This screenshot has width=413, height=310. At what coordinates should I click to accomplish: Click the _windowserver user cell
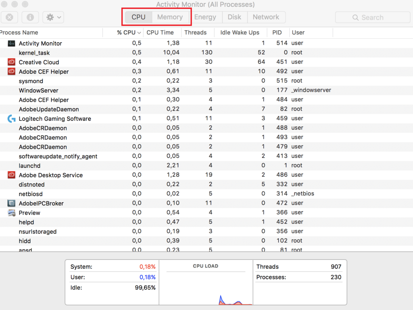(311, 90)
